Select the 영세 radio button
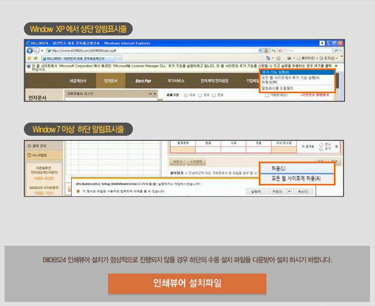Screen dimensions: 375x306 click(200, 95)
